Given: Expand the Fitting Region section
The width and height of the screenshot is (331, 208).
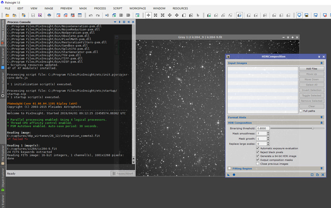Looking at the screenshot, I should point(321,169).
